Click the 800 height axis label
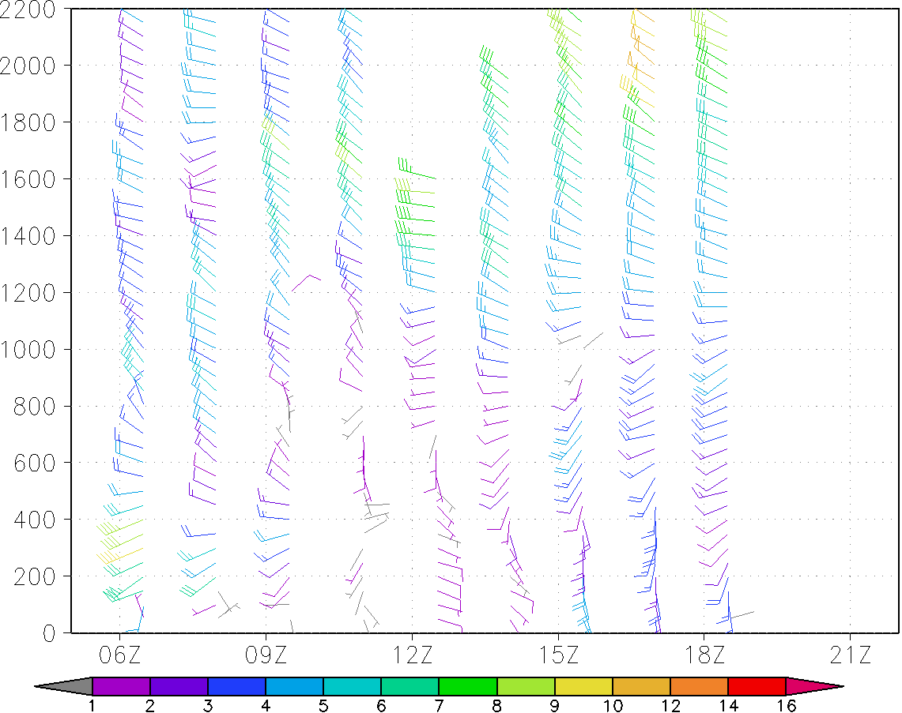 35,406
